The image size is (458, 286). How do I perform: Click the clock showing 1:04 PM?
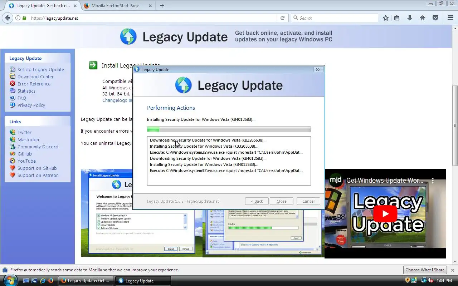(x=444, y=281)
